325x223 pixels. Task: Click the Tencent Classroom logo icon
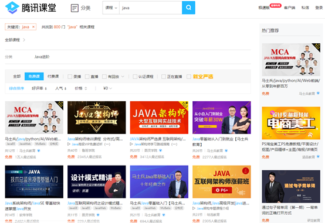pos(12,8)
